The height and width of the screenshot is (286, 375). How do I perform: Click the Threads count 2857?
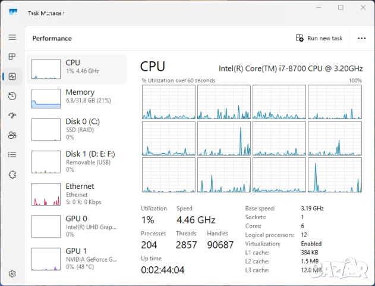pos(186,245)
